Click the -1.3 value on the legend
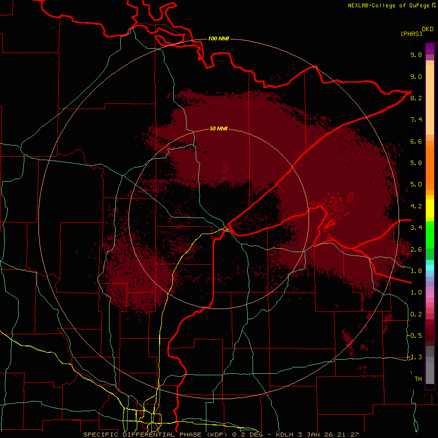The image size is (438, 438). (x=415, y=357)
